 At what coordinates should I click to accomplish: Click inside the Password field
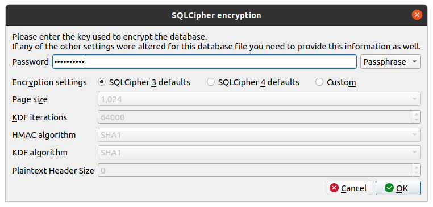[x=205, y=62]
